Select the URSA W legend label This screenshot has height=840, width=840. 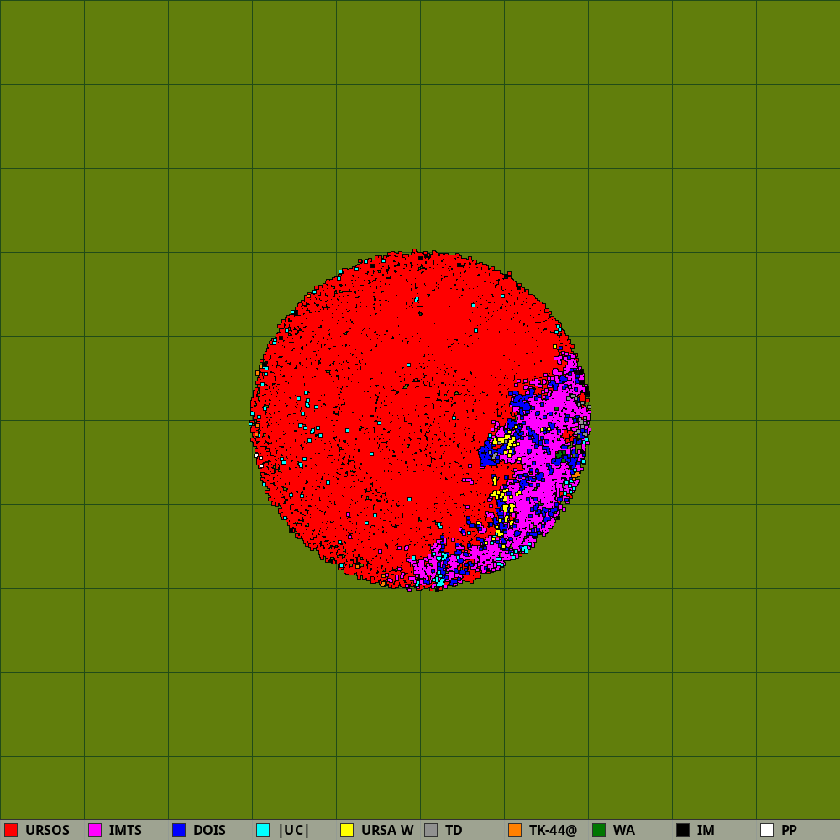(387, 831)
